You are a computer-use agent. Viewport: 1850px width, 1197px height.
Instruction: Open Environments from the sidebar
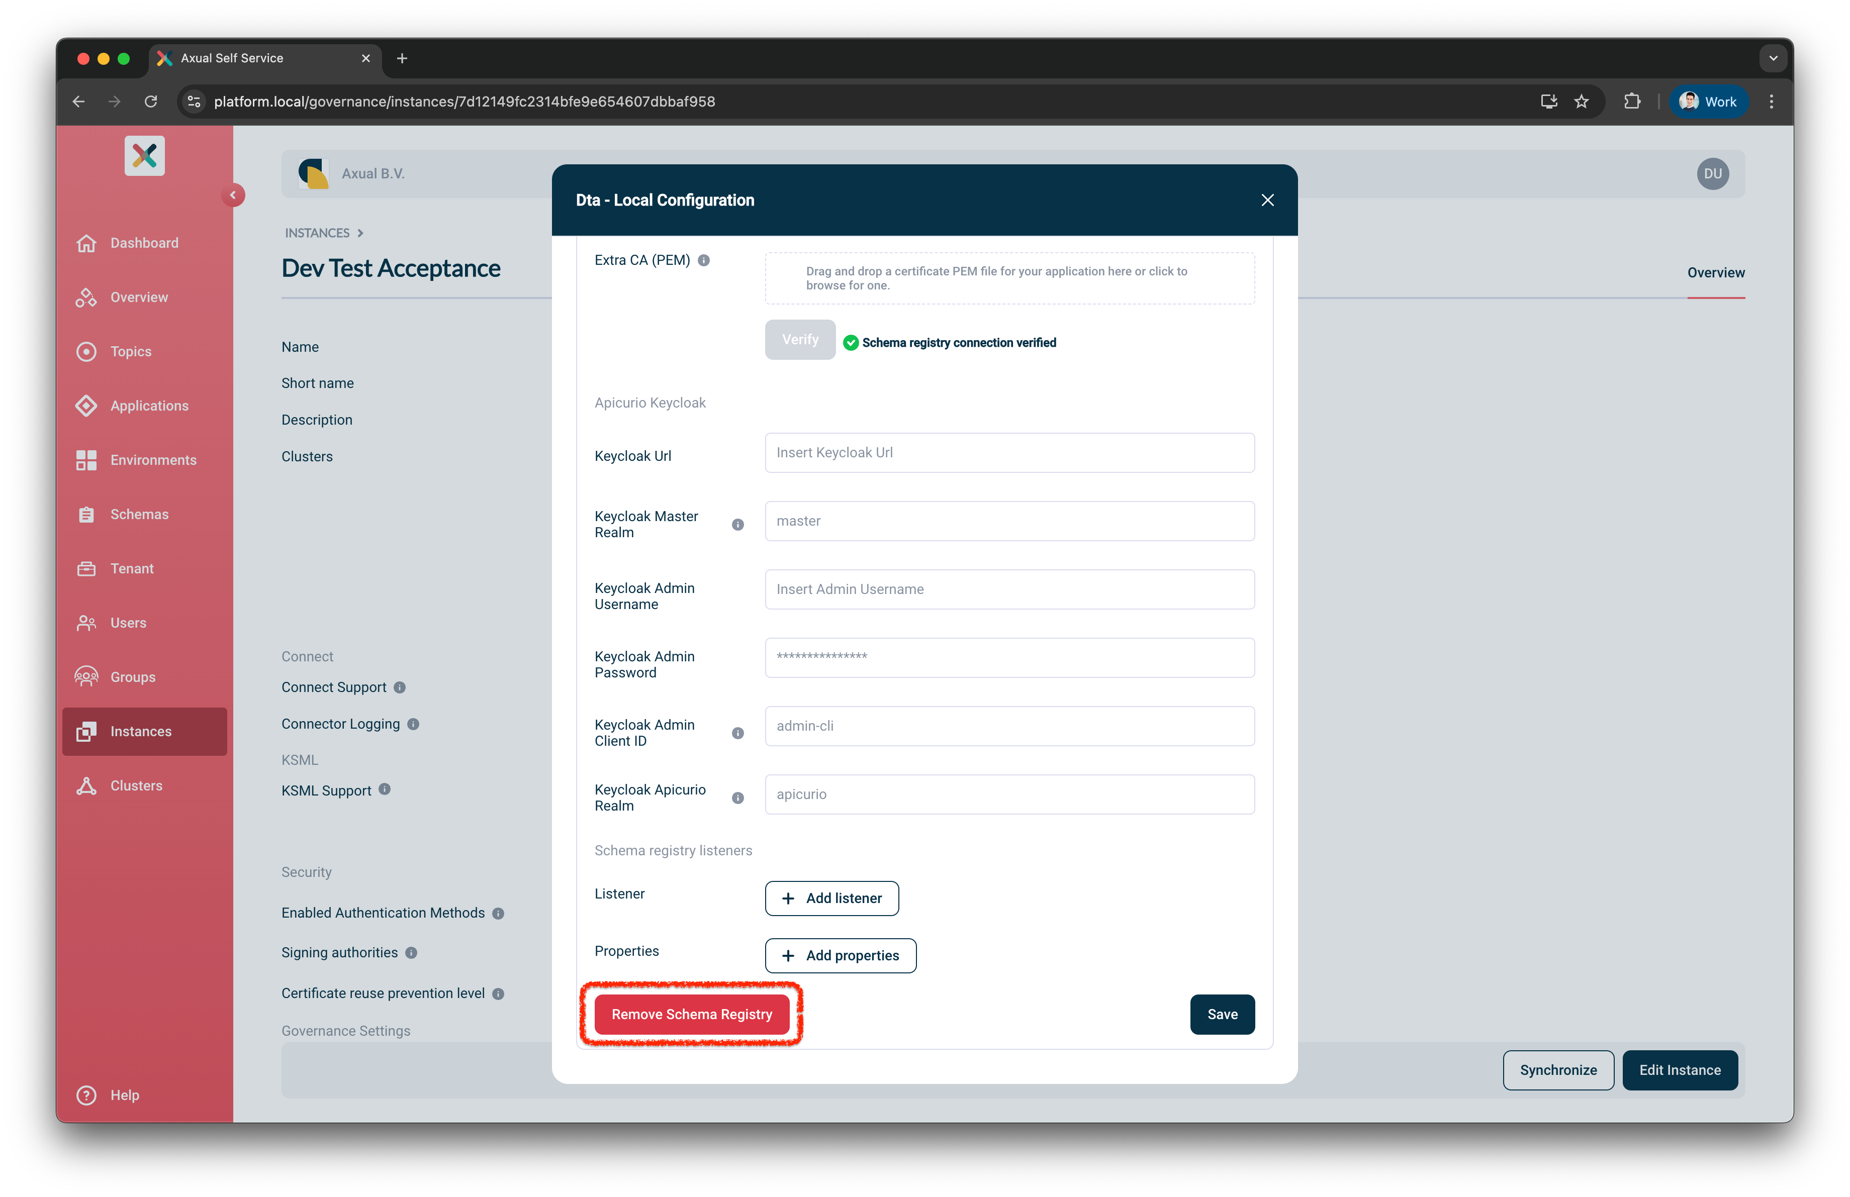point(153,460)
